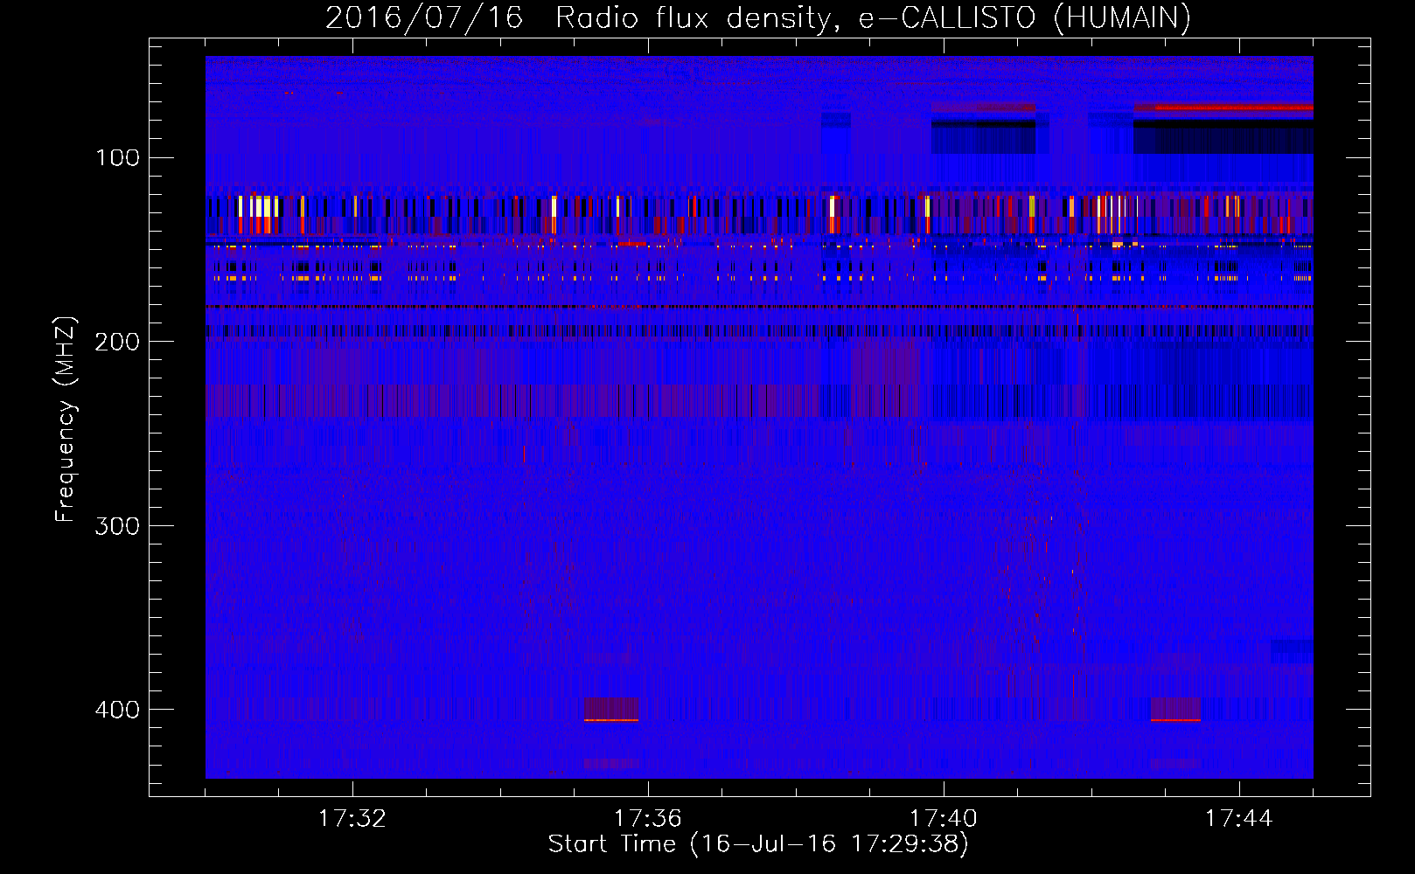Click the 400 frequency tick label
Viewport: 1415px width, 874px height.
click(x=117, y=710)
